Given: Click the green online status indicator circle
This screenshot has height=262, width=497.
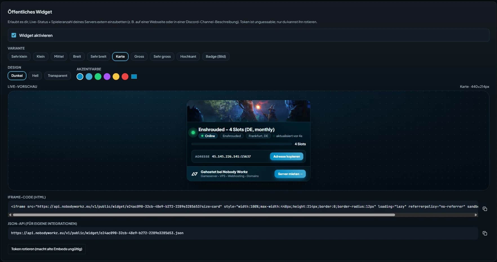Looking at the screenshot, I should pos(193,132).
